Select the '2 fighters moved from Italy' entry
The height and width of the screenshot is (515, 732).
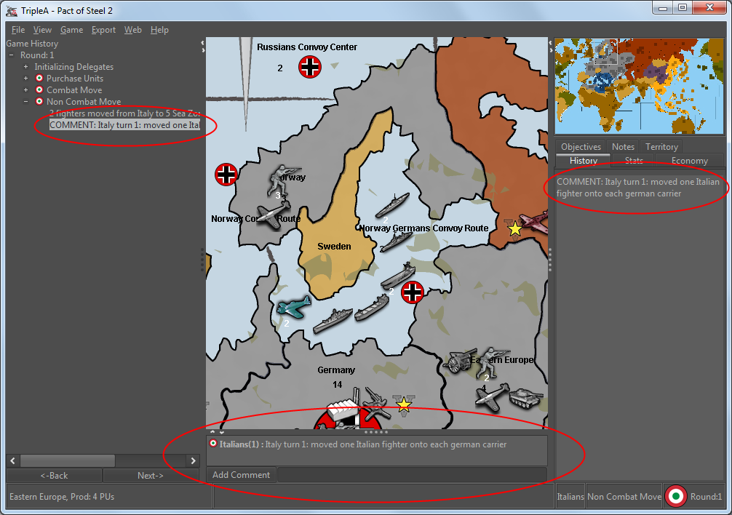[x=124, y=113]
